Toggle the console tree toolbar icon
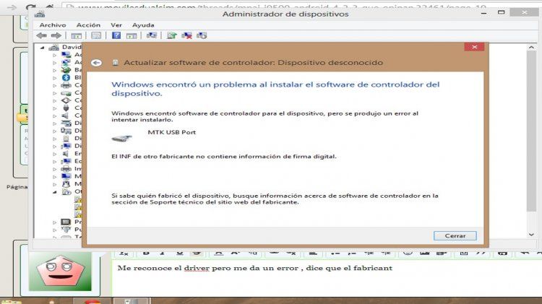Viewport: 542px width, 304px height. (76, 35)
